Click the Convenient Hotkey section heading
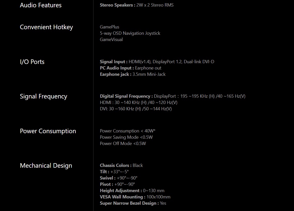 coord(46,27)
